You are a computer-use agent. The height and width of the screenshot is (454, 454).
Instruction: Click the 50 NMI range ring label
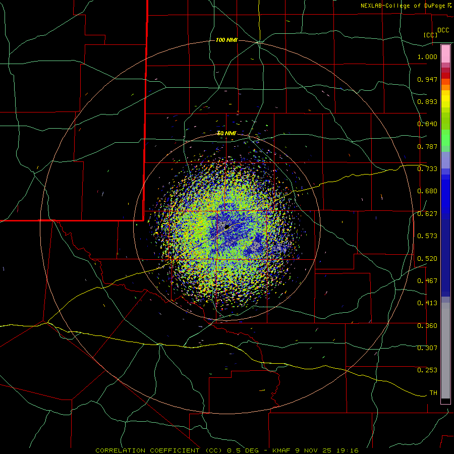[226, 134]
